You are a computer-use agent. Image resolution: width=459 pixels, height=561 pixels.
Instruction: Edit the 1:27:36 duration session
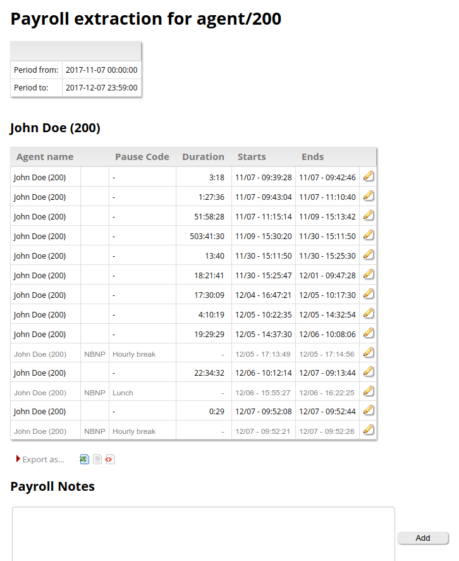click(368, 196)
